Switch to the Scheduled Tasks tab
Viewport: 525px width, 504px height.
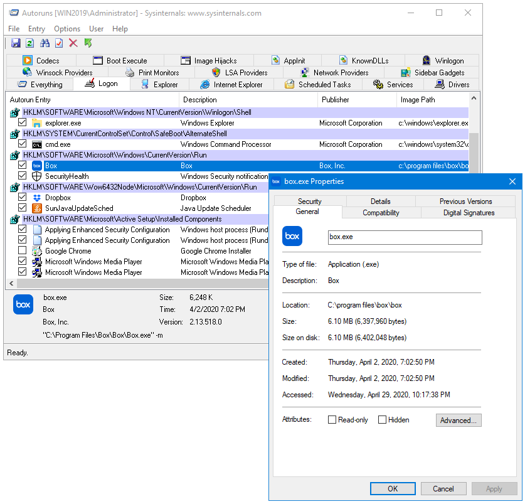pos(318,85)
